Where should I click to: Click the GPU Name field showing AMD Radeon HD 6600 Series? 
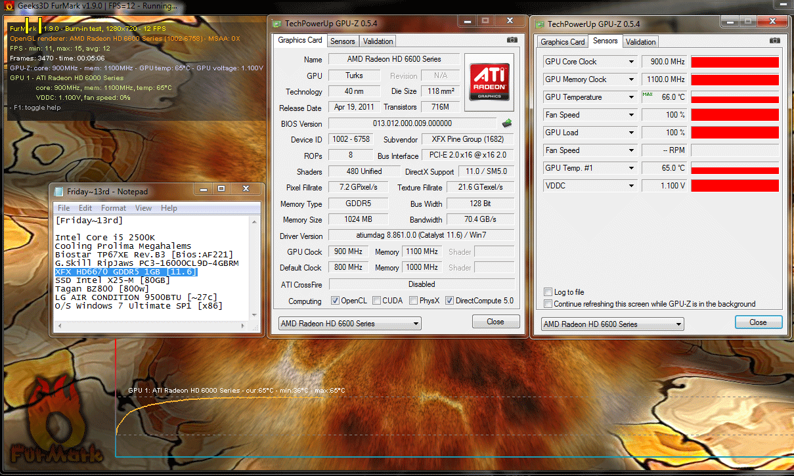coord(394,59)
